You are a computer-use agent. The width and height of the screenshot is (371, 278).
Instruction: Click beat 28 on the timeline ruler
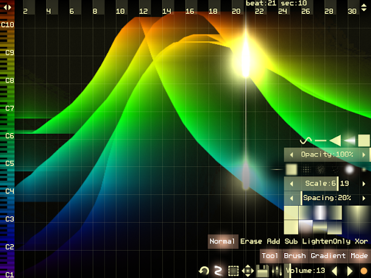pyautogui.click(x=329, y=11)
